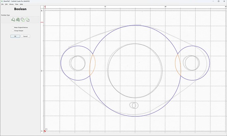Confirm the Boolean with OK button
Screen dimensions: 227x136
click(x=15, y=36)
